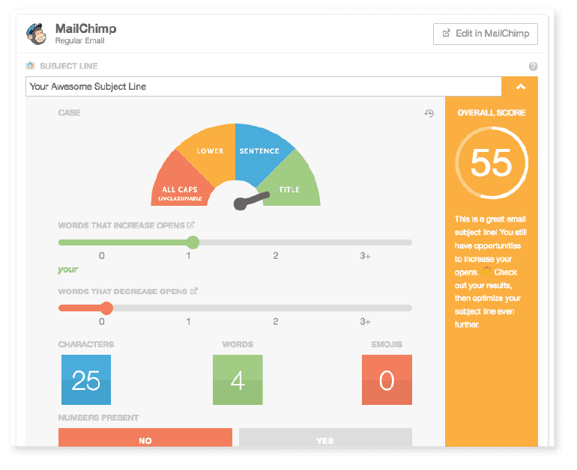Click the overall score 55 circle
This screenshot has height=470, width=577.
point(491,163)
